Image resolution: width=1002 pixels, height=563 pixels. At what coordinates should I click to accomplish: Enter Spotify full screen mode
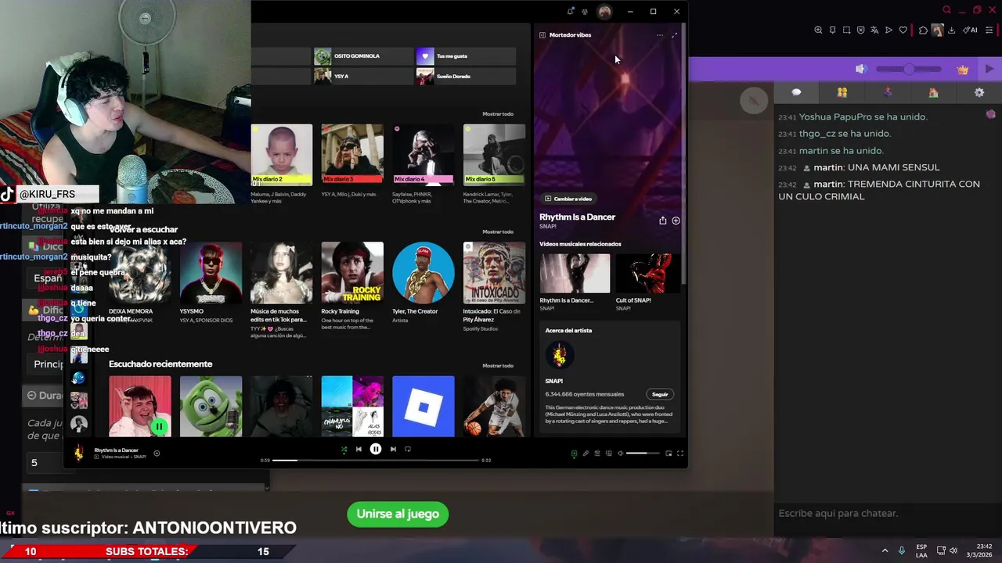tap(680, 454)
